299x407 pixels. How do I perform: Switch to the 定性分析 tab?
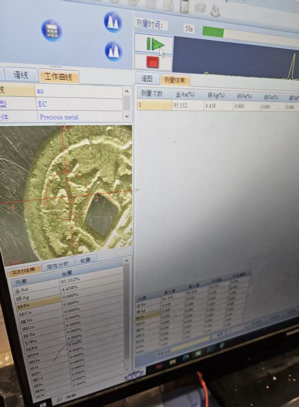[x=58, y=265]
